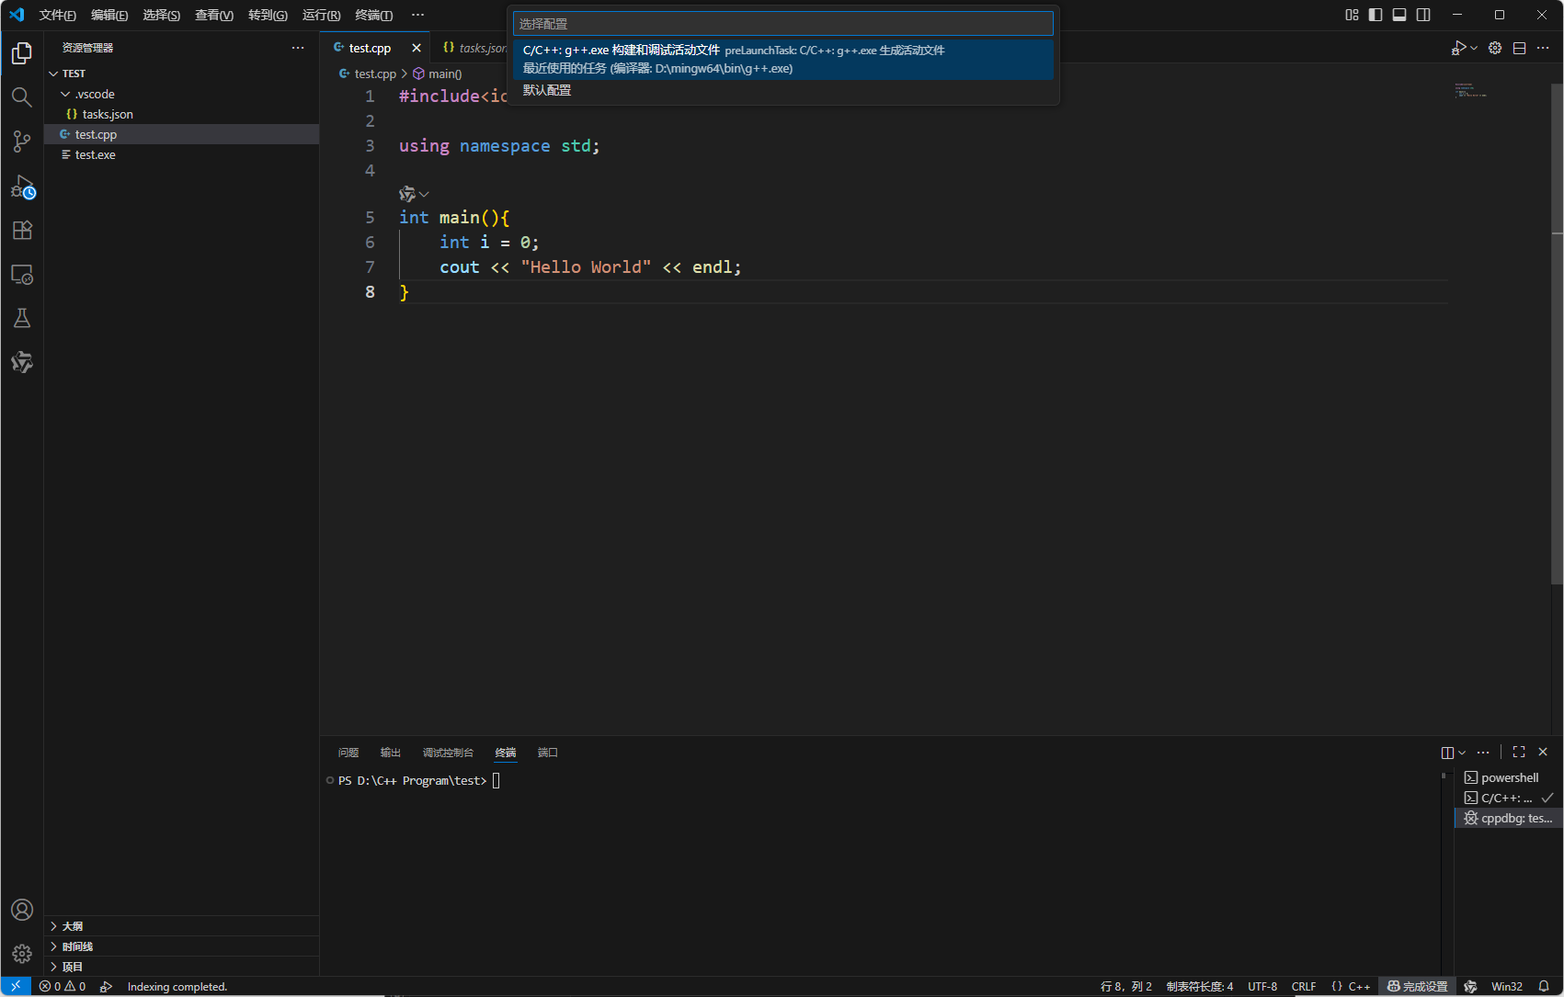
Task: Open Run and Debug view
Action: (22, 187)
